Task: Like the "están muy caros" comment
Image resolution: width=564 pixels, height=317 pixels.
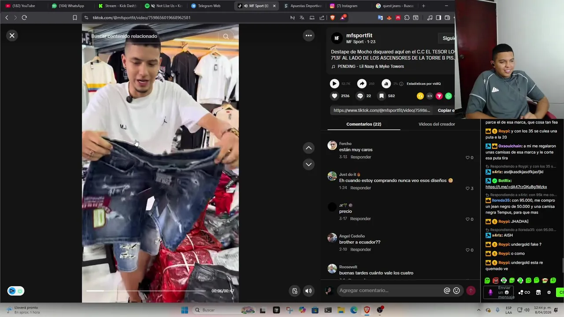Action: click(x=468, y=158)
